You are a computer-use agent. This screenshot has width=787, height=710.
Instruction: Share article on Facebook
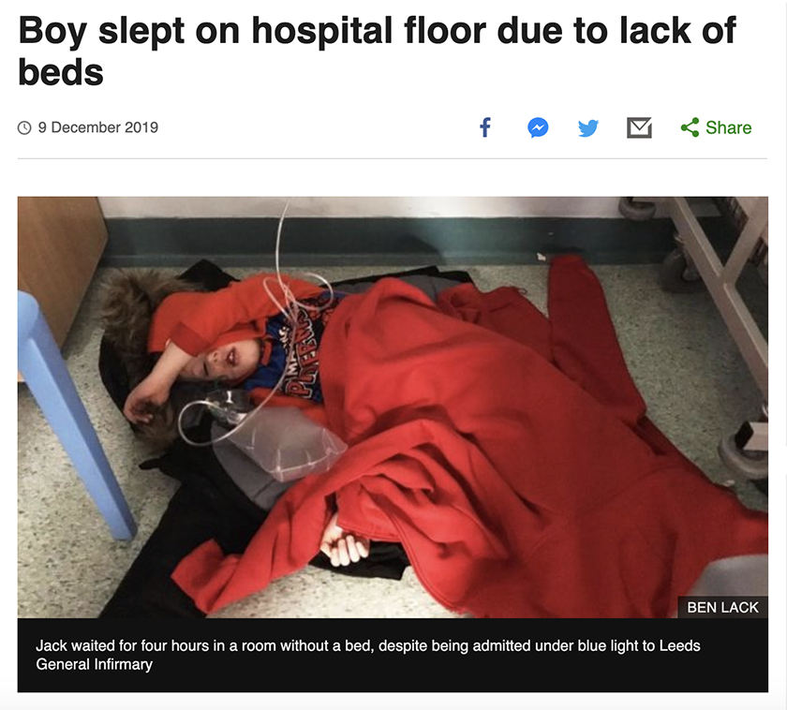tap(485, 127)
